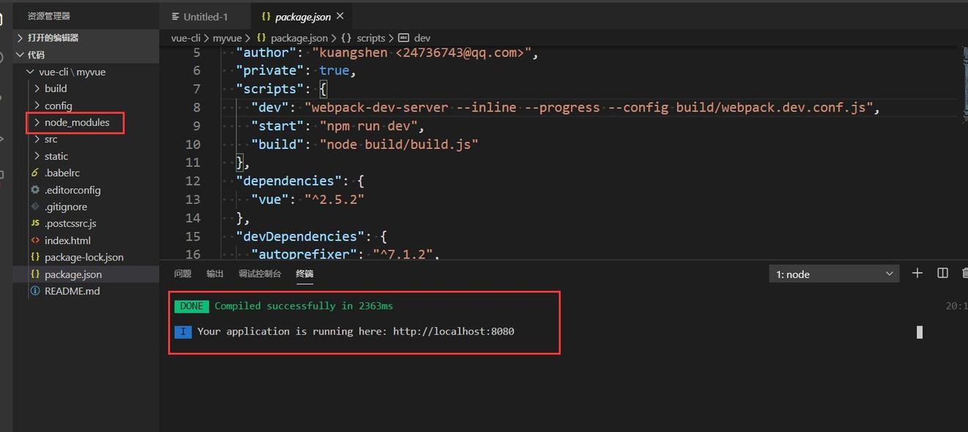This screenshot has height=432, width=968.
Task: Kill the terminal via the trash icon
Action: click(x=964, y=273)
